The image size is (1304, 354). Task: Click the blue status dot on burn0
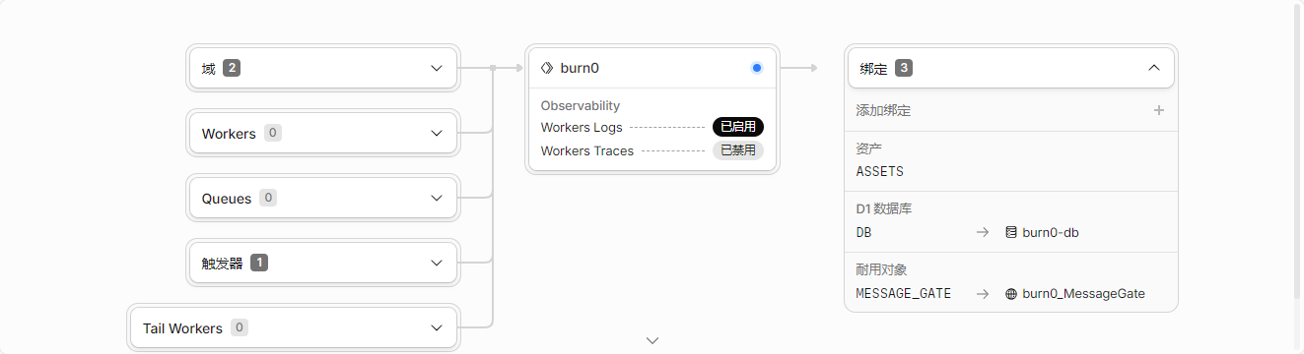pyautogui.click(x=757, y=68)
